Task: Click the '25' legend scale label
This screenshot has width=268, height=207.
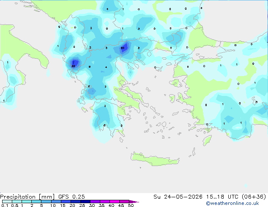Action: point(82,205)
